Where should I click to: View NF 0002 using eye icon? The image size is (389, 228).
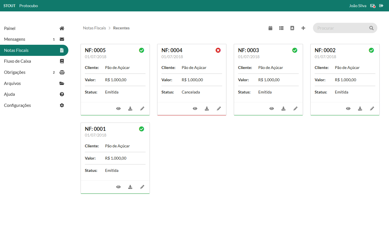(348, 109)
